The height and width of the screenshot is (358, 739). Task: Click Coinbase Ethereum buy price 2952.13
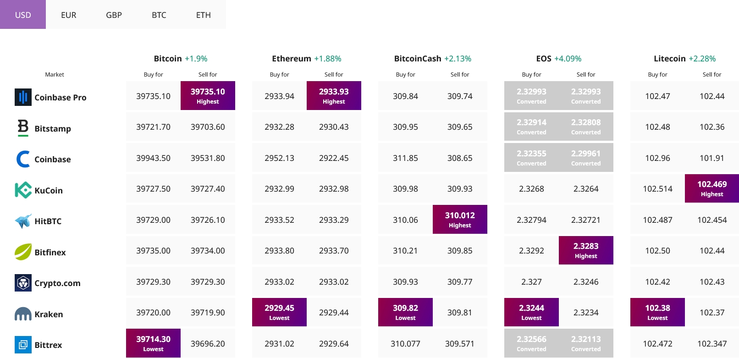[279, 158]
